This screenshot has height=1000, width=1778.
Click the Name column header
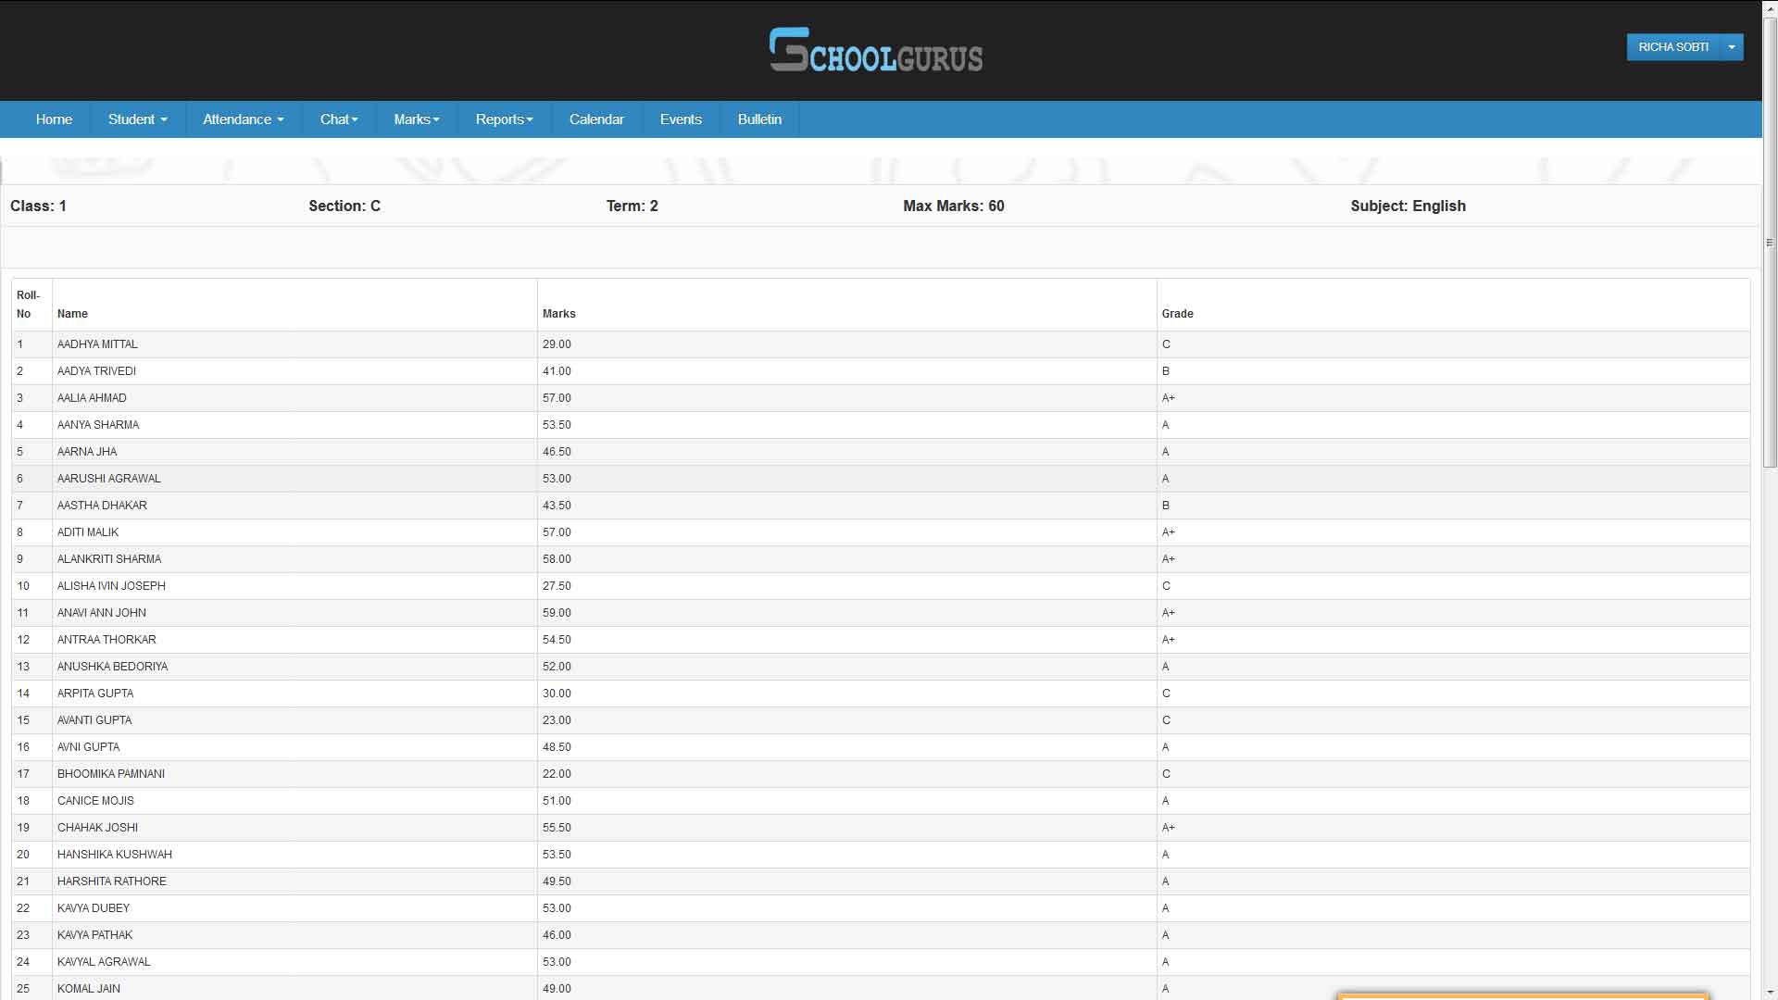coord(72,314)
